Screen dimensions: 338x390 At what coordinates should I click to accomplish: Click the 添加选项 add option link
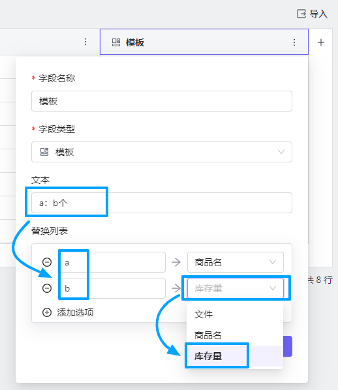75,312
